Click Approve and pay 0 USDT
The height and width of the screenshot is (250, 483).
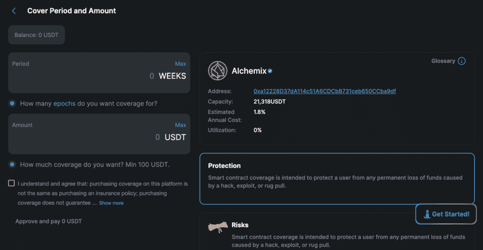(x=49, y=221)
